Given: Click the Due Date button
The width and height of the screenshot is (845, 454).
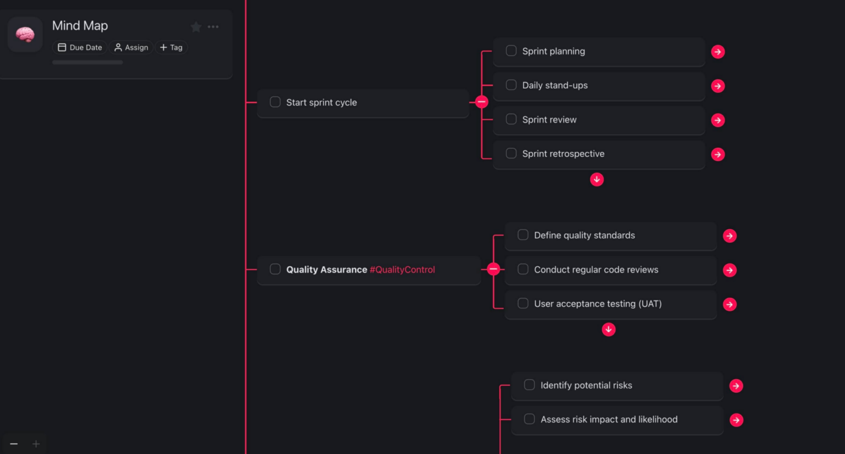Looking at the screenshot, I should (80, 47).
